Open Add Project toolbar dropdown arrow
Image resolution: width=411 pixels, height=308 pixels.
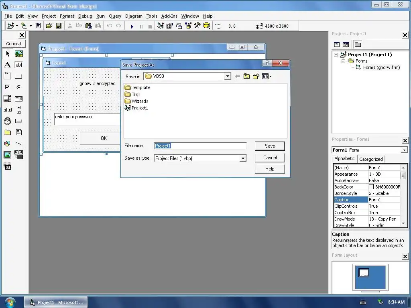tap(17, 26)
